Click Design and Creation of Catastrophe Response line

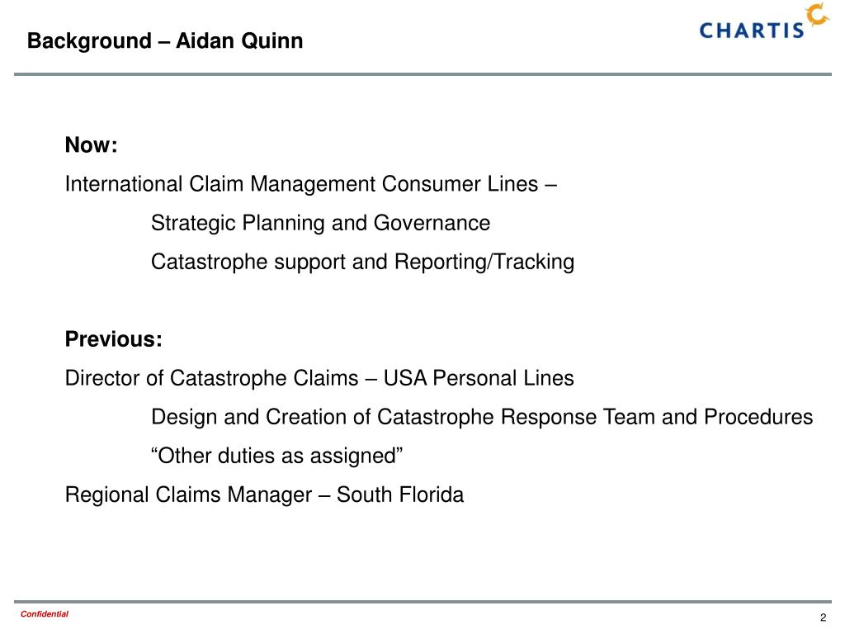(482, 417)
